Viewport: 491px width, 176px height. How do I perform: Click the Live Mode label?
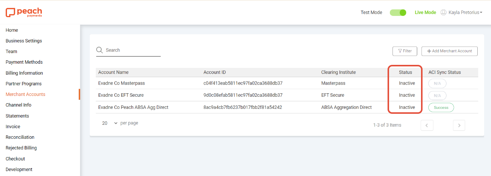point(425,13)
